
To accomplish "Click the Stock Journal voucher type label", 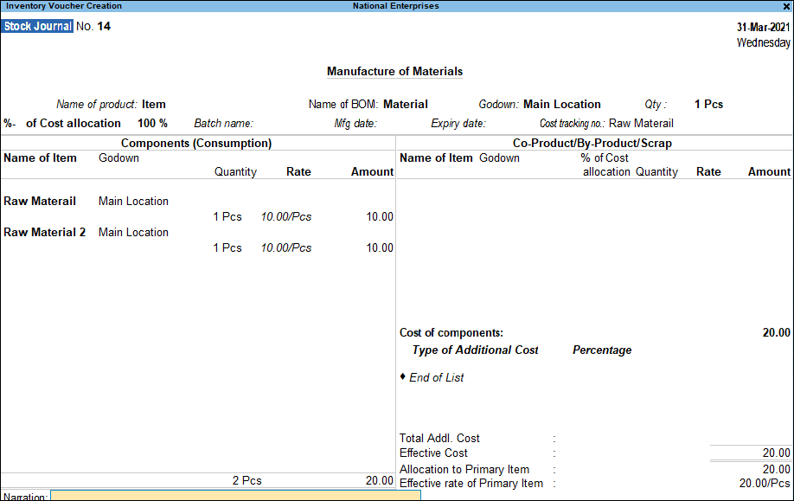I will [36, 26].
